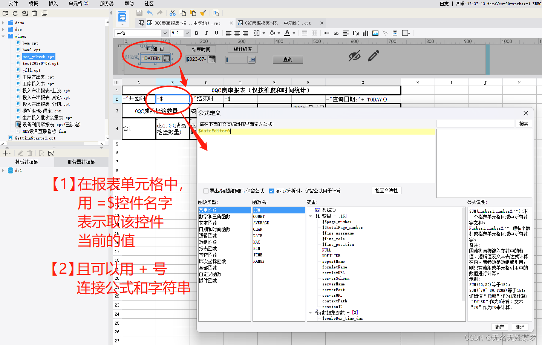The width and height of the screenshot is (542, 345).
Task: Insert an image into the cell
Action: point(375,33)
